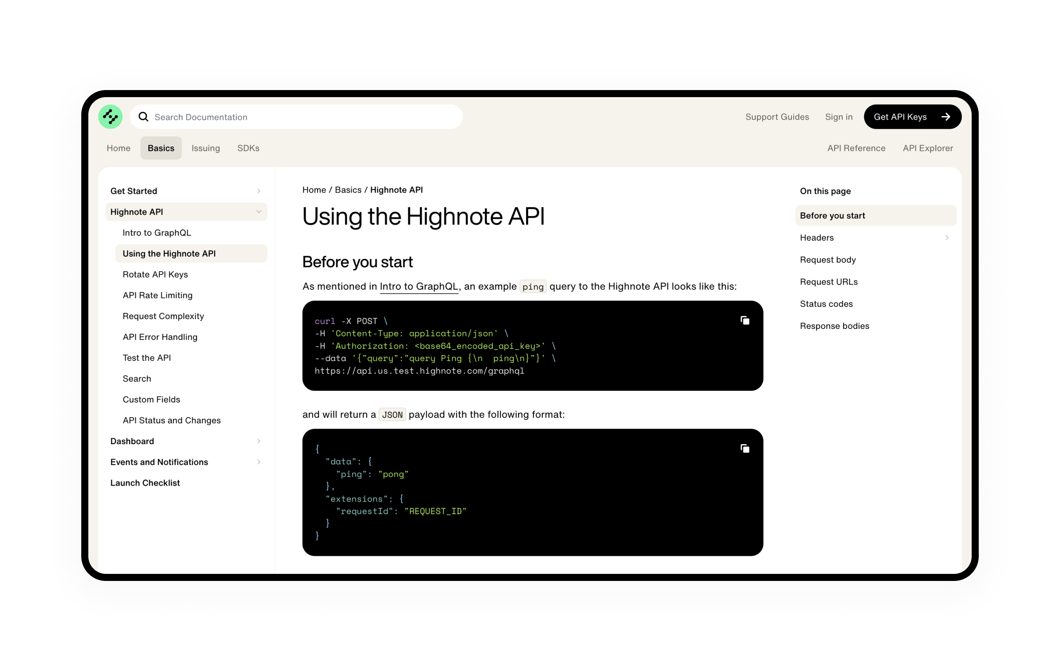Open the API Explorer link
The width and height of the screenshot is (1060, 671).
click(x=927, y=148)
